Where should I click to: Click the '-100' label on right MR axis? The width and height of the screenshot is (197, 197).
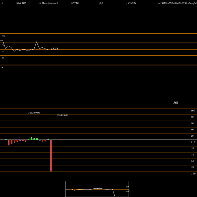coord(193,174)
